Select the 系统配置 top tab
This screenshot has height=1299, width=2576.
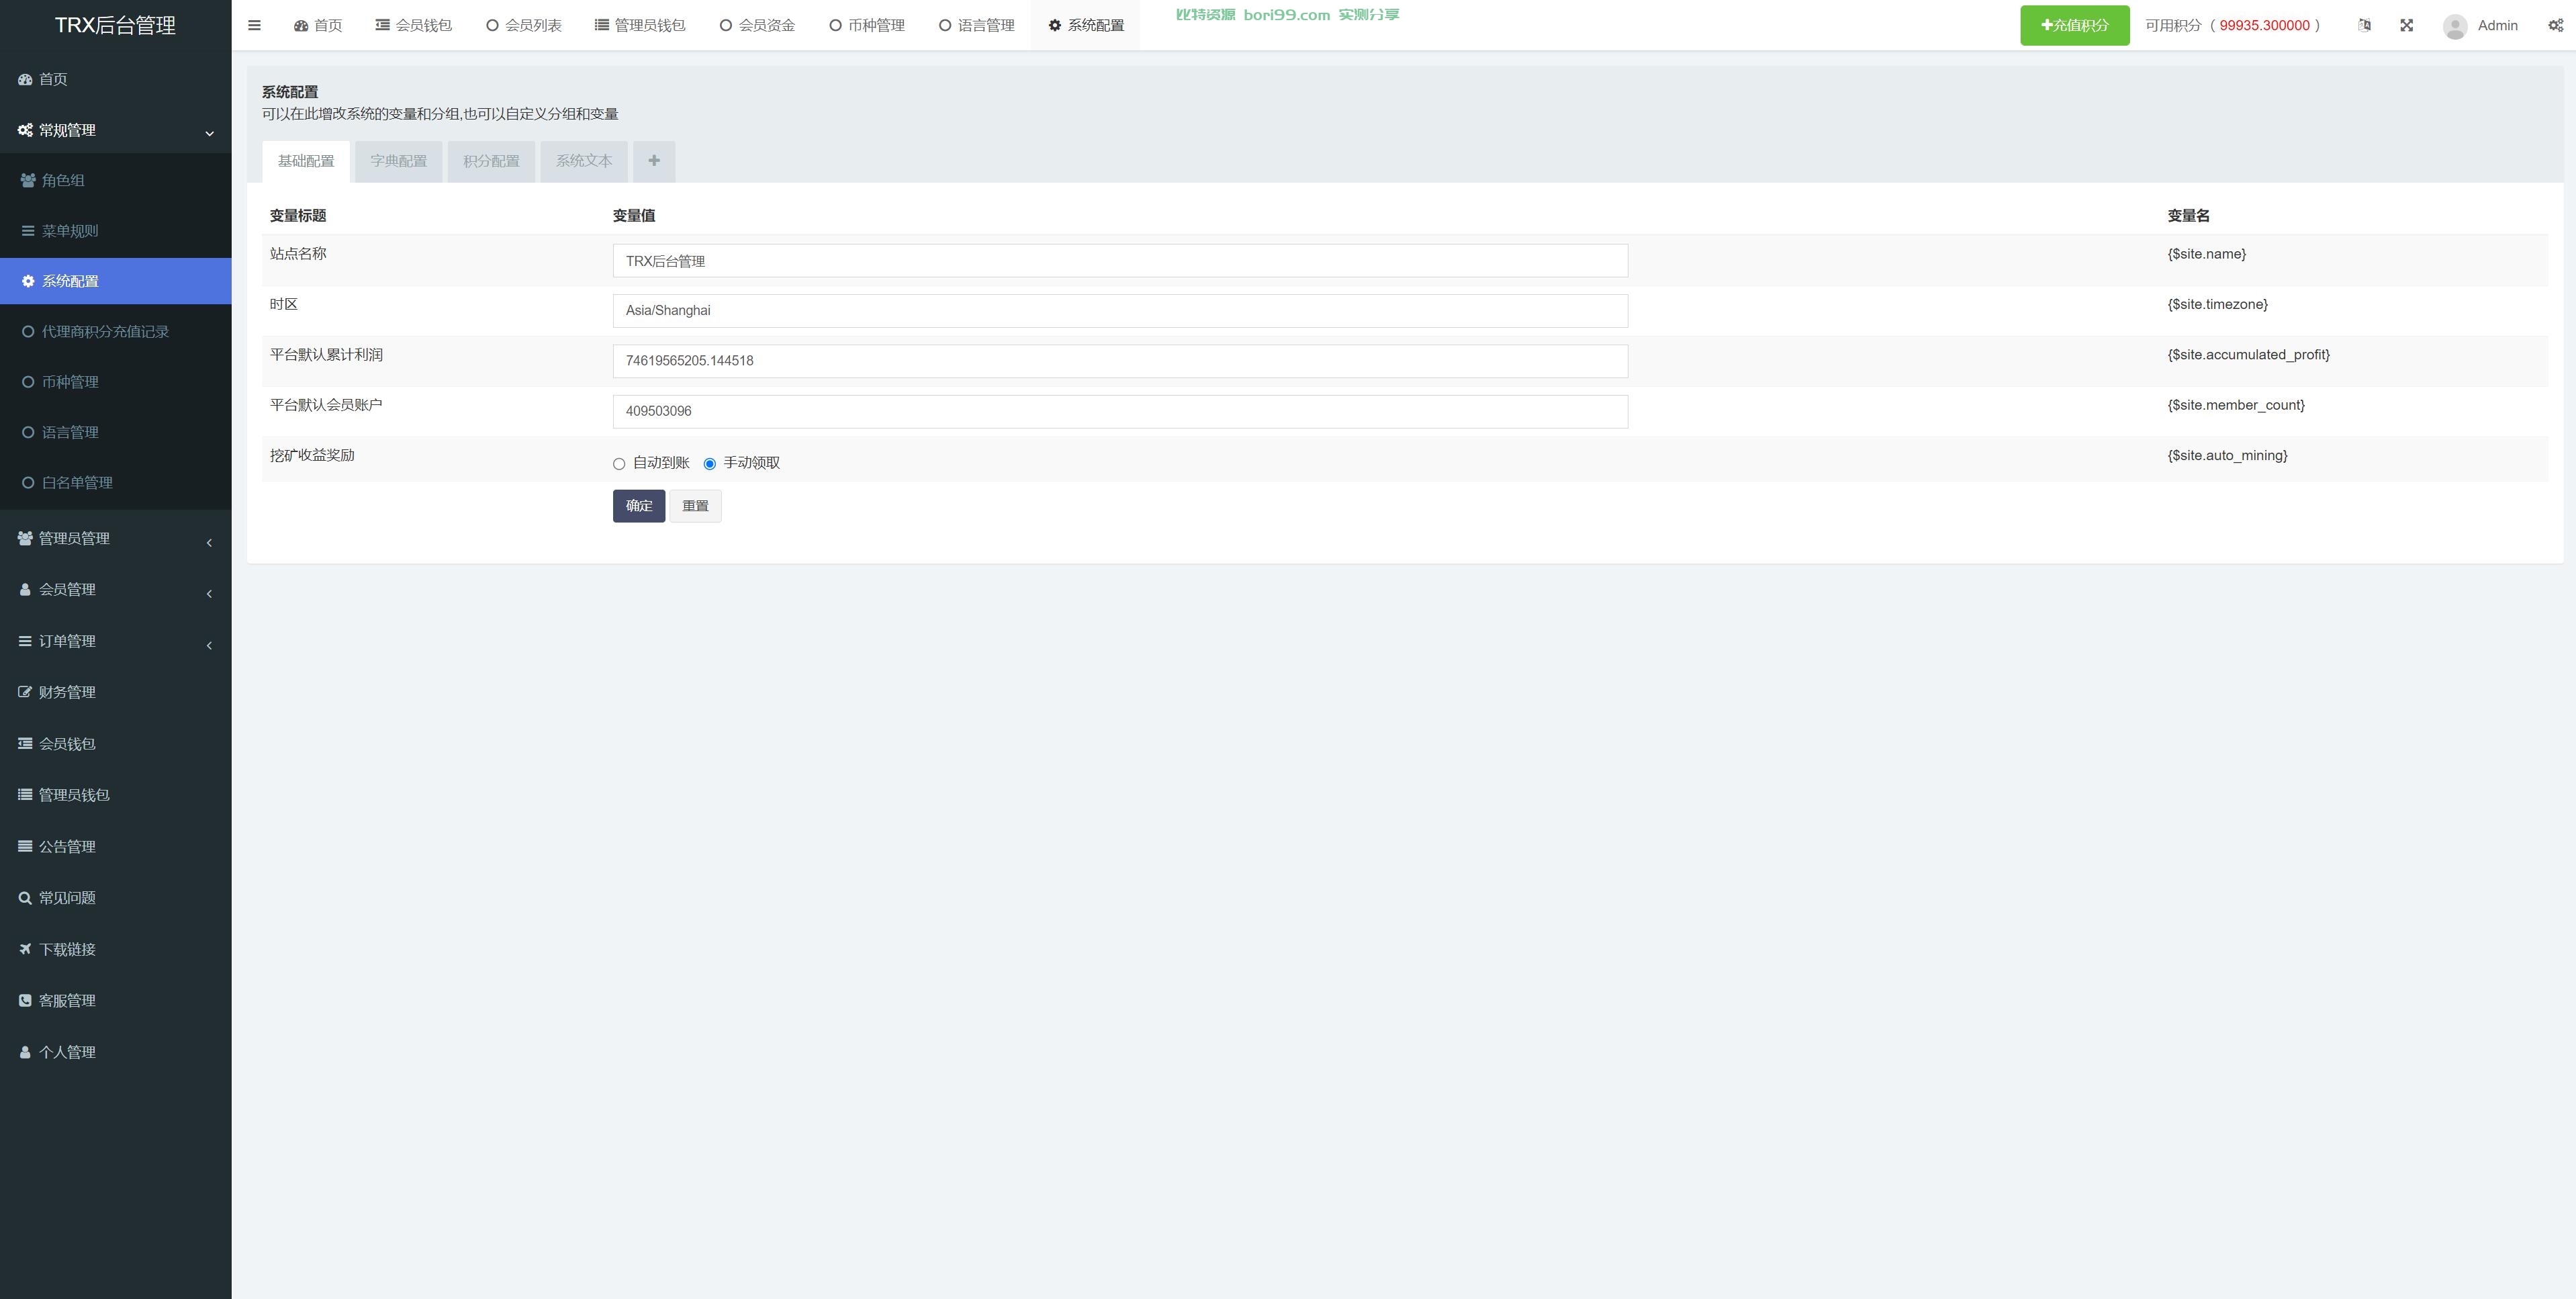pos(1086,25)
